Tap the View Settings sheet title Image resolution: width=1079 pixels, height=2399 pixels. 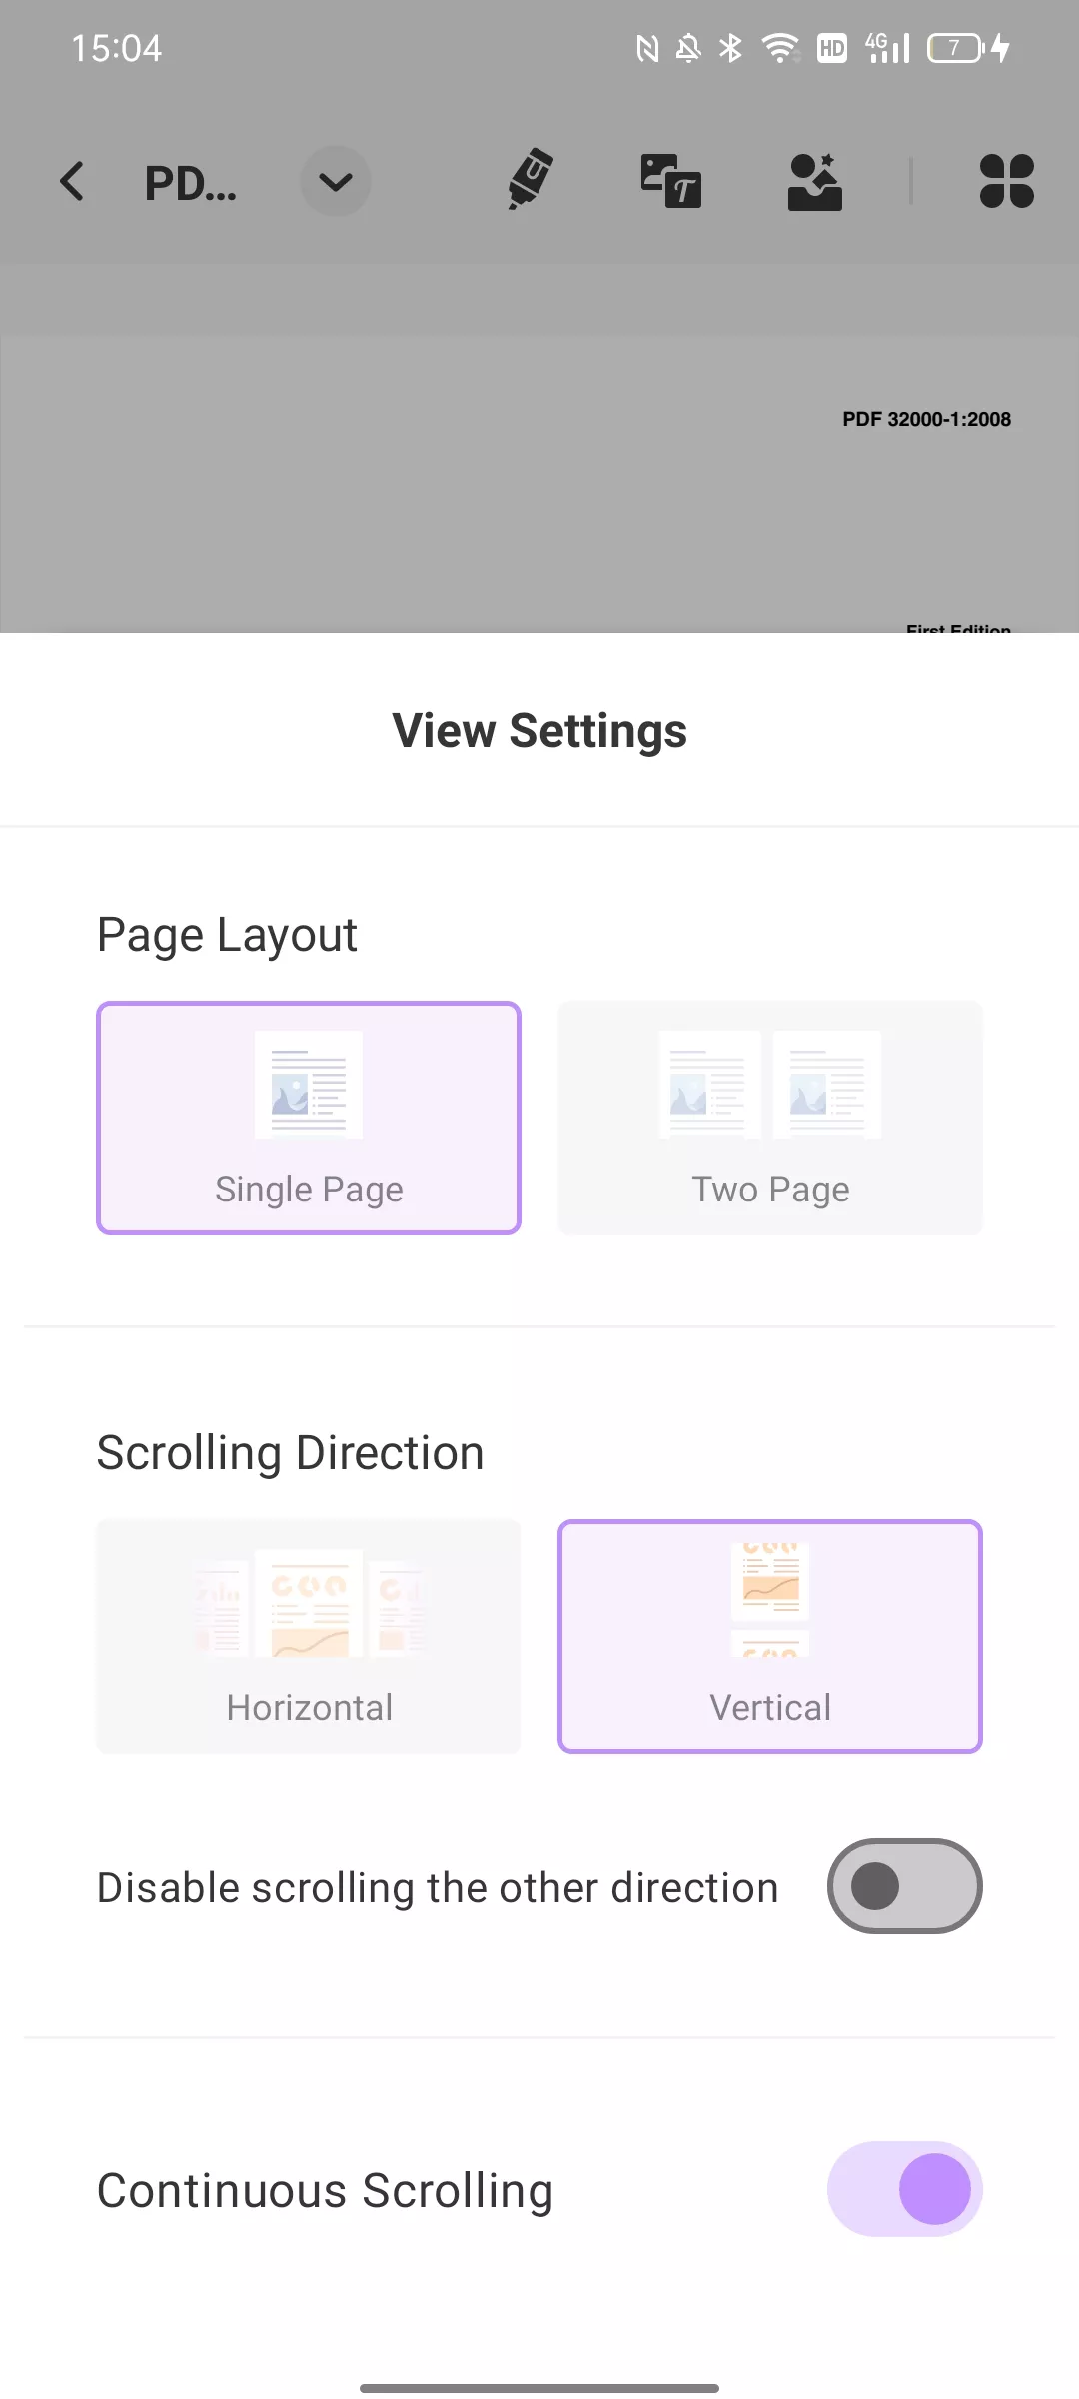pos(539,731)
